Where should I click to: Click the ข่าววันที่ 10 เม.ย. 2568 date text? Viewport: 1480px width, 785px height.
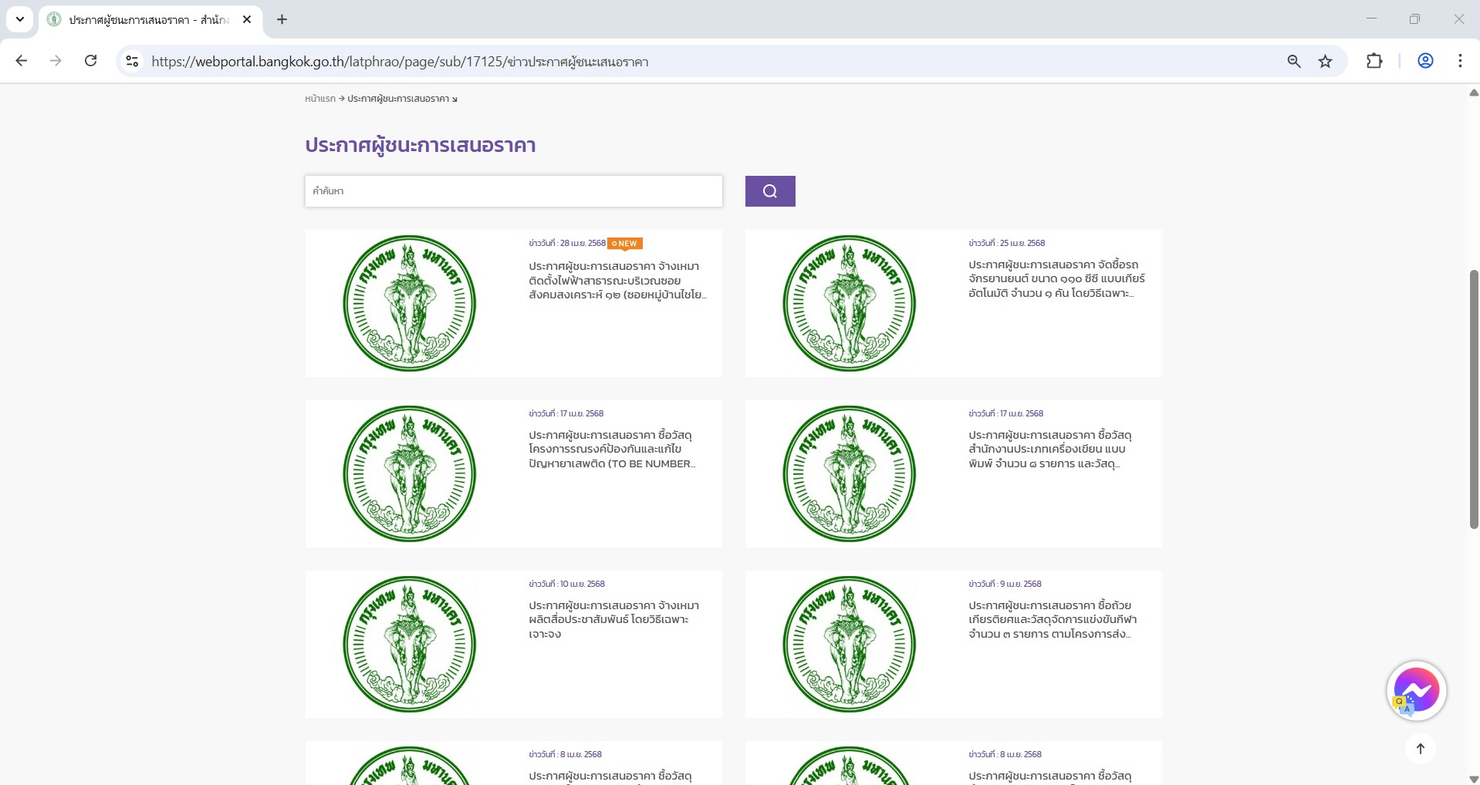tap(567, 584)
